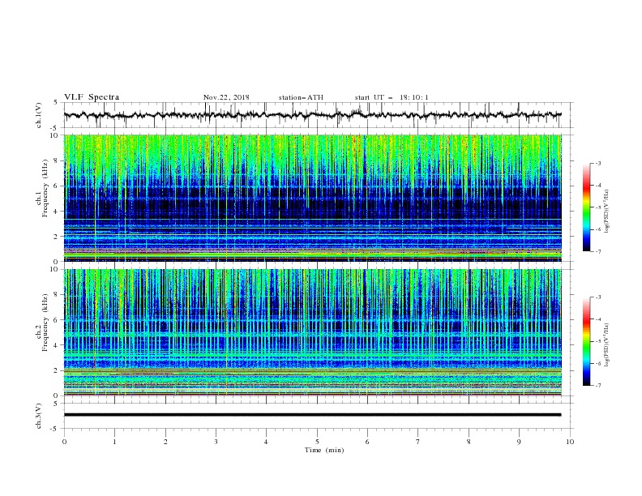Click the log(PSD) label beside ch.2 colorbar
The image size is (642, 496).
click(x=607, y=344)
